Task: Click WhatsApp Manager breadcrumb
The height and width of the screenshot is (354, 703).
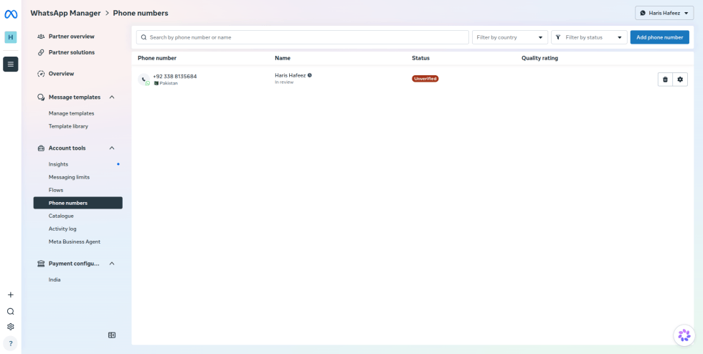Action: [65, 13]
